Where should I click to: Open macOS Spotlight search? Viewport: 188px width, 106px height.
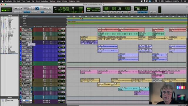pos(182,1)
